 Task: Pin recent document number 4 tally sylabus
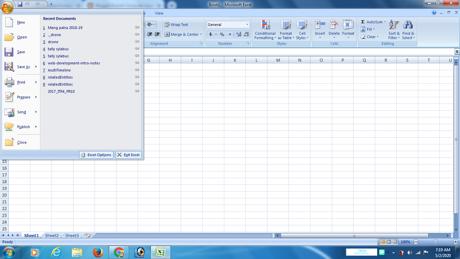point(137,49)
